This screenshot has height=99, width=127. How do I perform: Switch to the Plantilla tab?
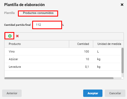10,13
